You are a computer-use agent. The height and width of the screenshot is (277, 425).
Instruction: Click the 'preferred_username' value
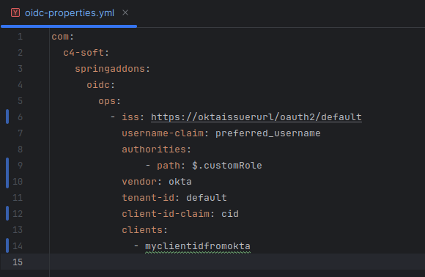tap(267, 133)
